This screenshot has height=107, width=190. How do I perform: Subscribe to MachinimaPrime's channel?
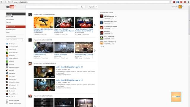[x=107, y=18]
